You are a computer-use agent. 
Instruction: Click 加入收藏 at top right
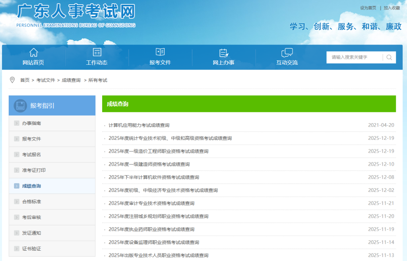pyautogui.click(x=391, y=8)
